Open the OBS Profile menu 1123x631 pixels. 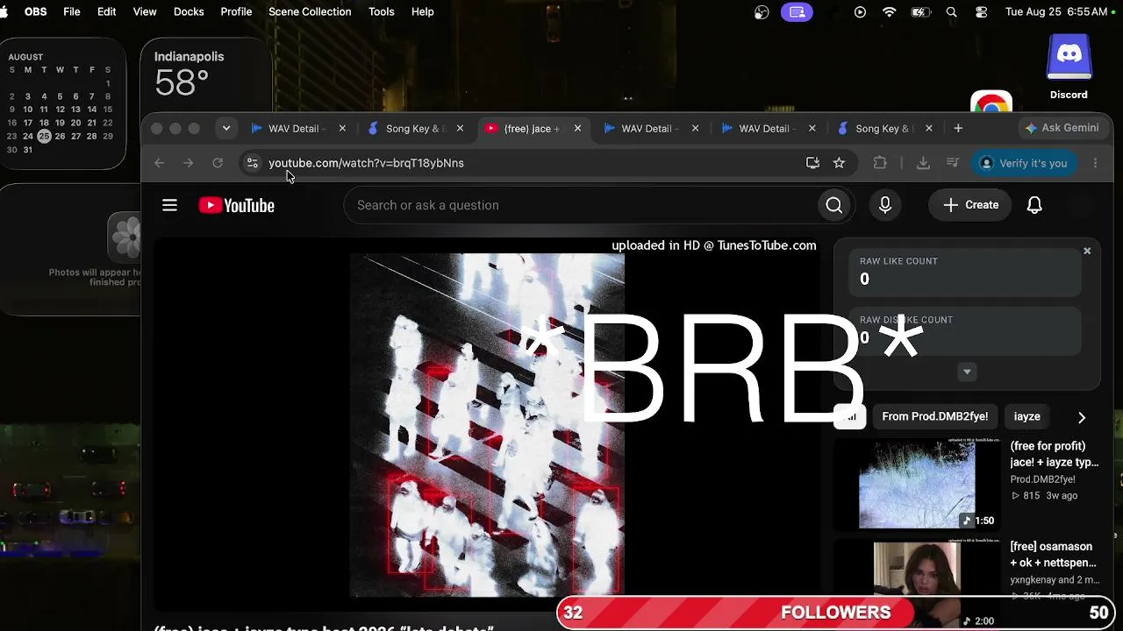pyautogui.click(x=236, y=11)
